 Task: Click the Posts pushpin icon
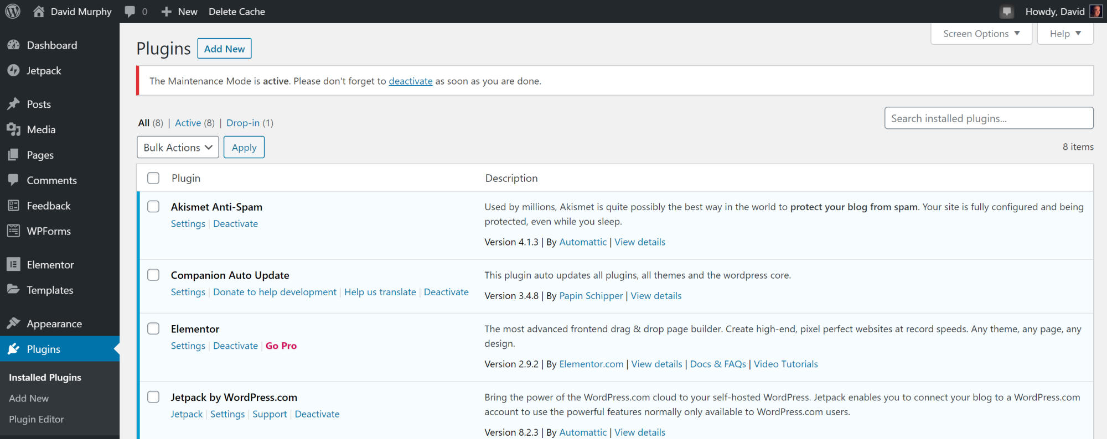14,104
